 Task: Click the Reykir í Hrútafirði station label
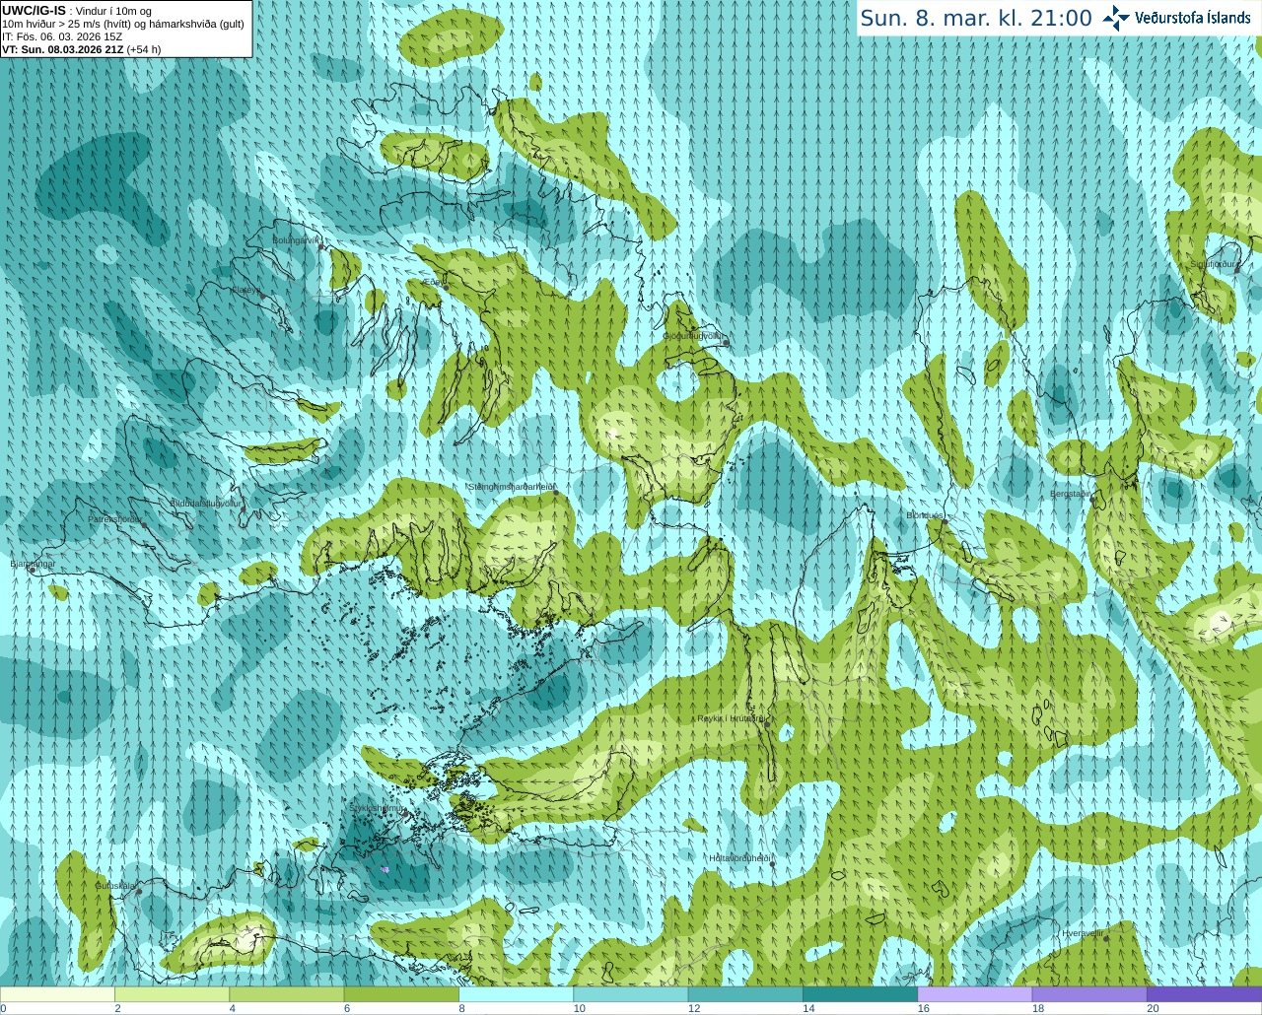coord(732,718)
